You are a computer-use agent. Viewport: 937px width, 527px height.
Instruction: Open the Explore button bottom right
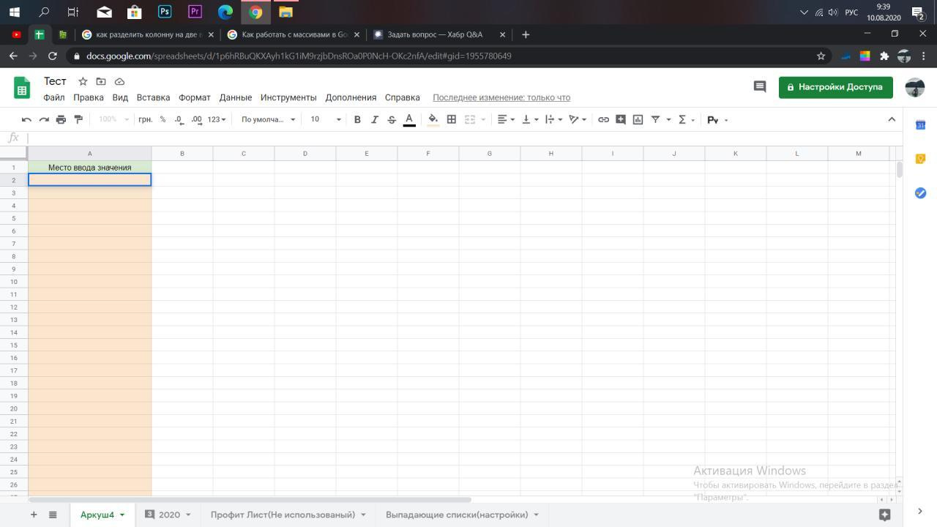[884, 515]
